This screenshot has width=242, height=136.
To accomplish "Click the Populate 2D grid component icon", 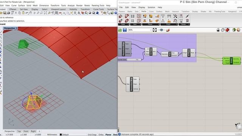I will [139, 16].
